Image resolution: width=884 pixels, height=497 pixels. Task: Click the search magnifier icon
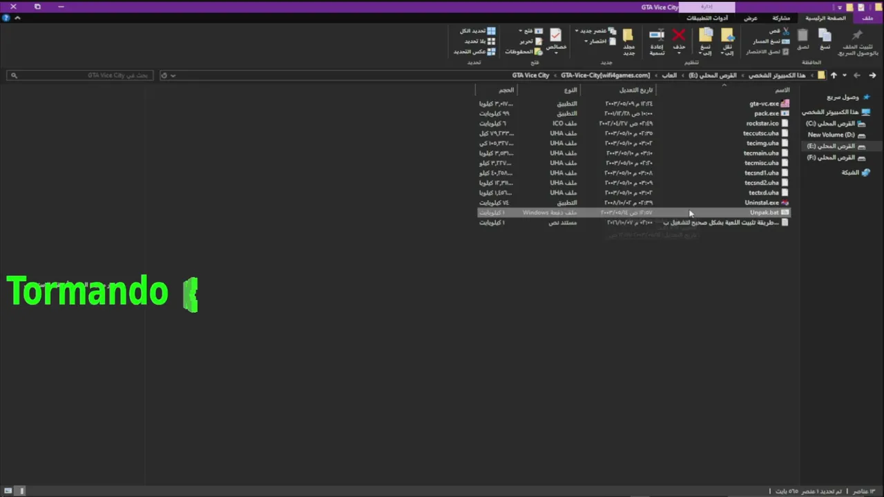pyautogui.click(x=14, y=75)
